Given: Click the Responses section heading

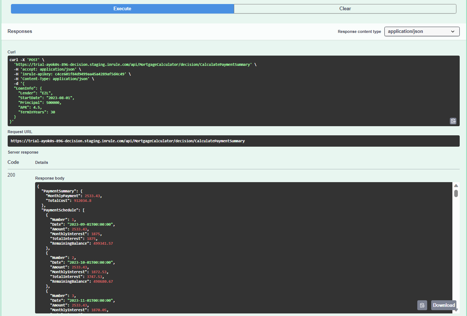Looking at the screenshot, I should point(20,31).
